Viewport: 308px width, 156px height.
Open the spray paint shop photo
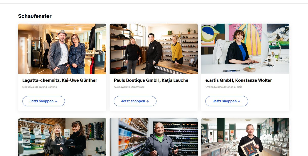153,137
